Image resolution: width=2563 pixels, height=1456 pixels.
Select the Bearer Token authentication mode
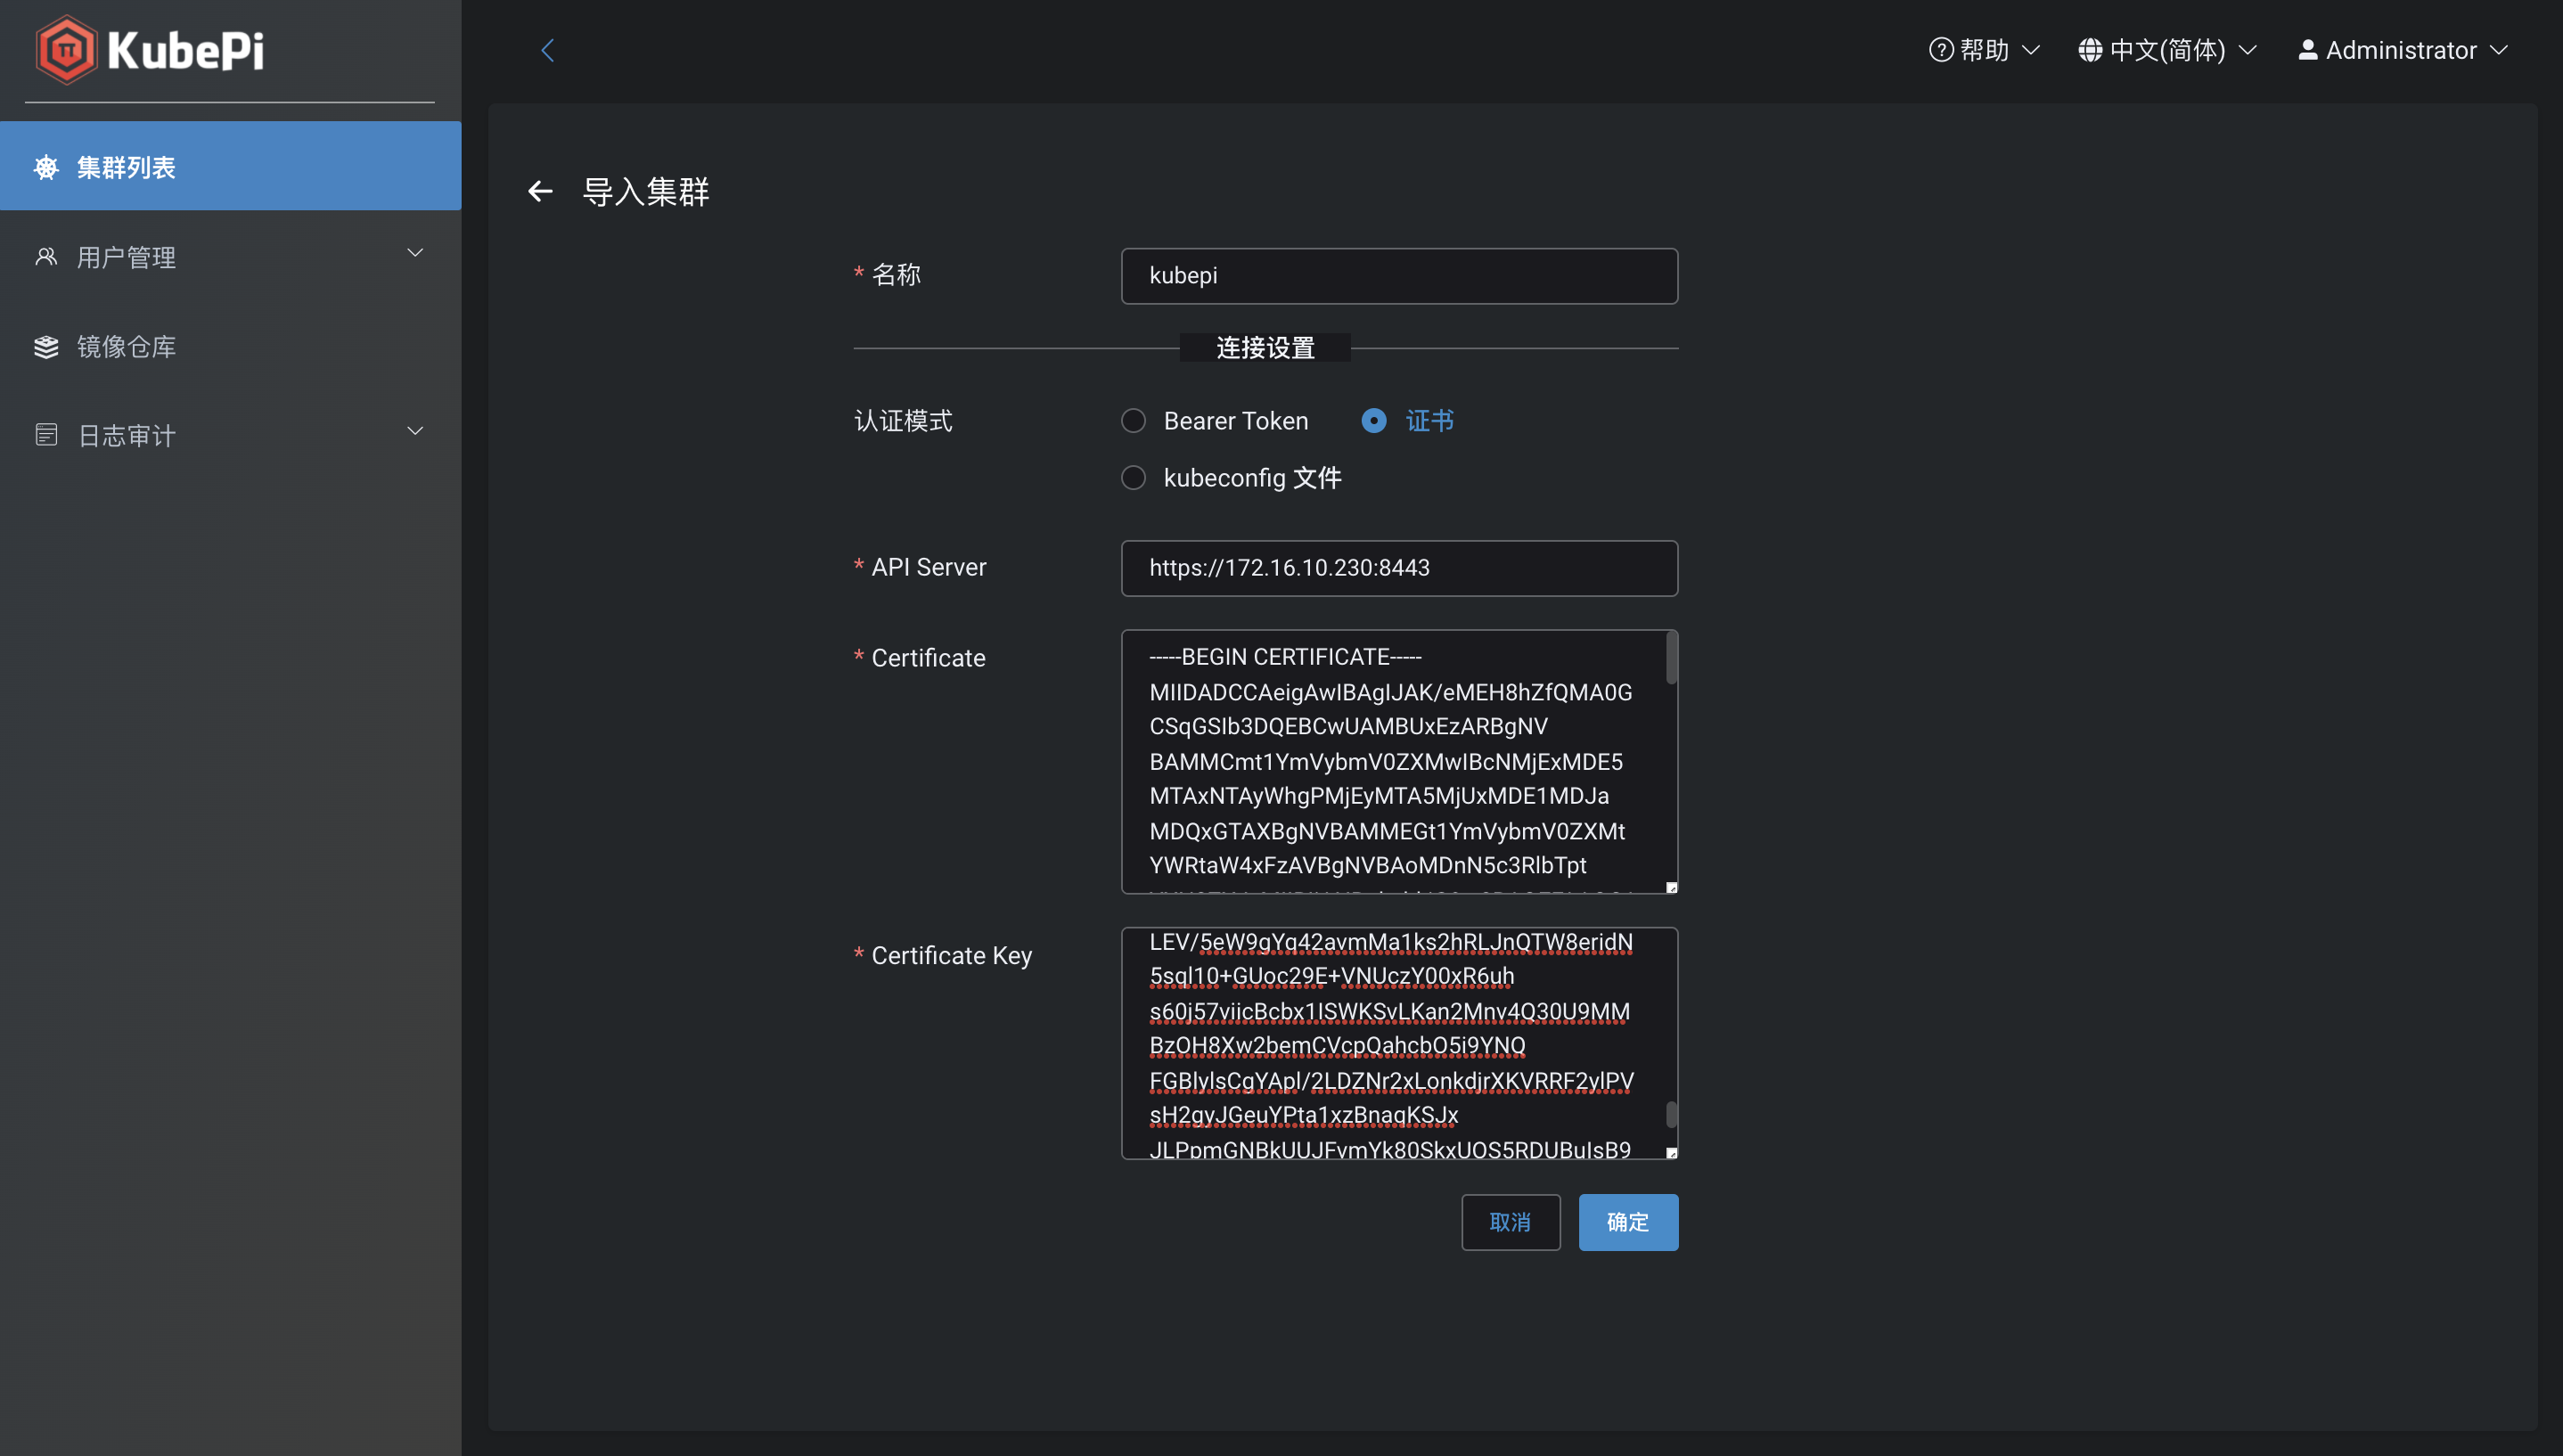1133,420
